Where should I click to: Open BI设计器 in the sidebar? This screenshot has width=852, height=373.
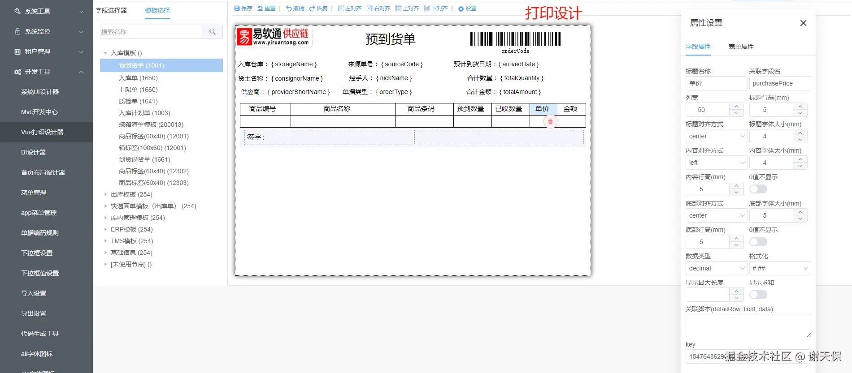point(46,152)
